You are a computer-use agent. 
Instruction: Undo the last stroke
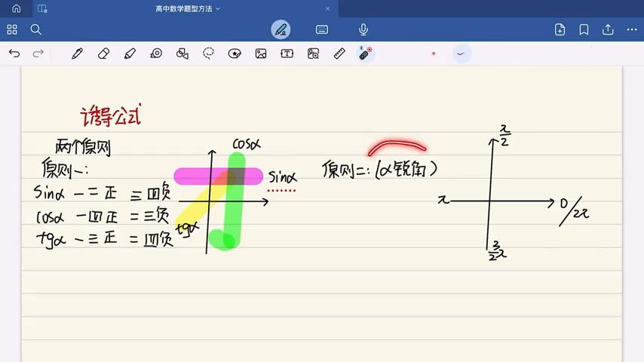point(14,54)
